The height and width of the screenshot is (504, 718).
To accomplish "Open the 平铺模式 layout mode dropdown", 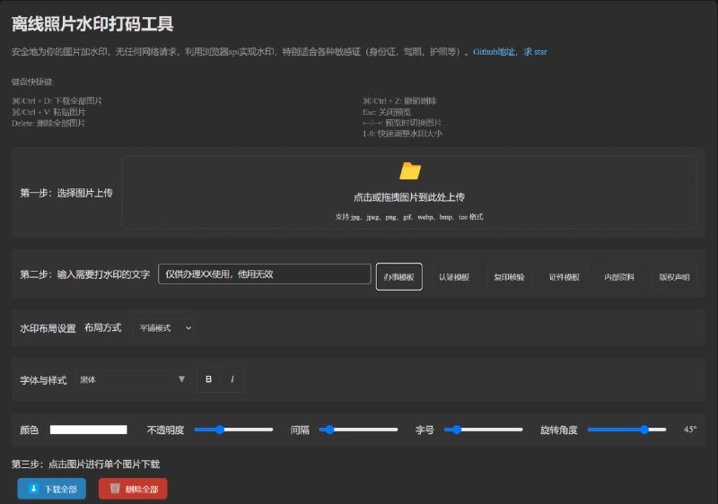I will tap(165, 328).
